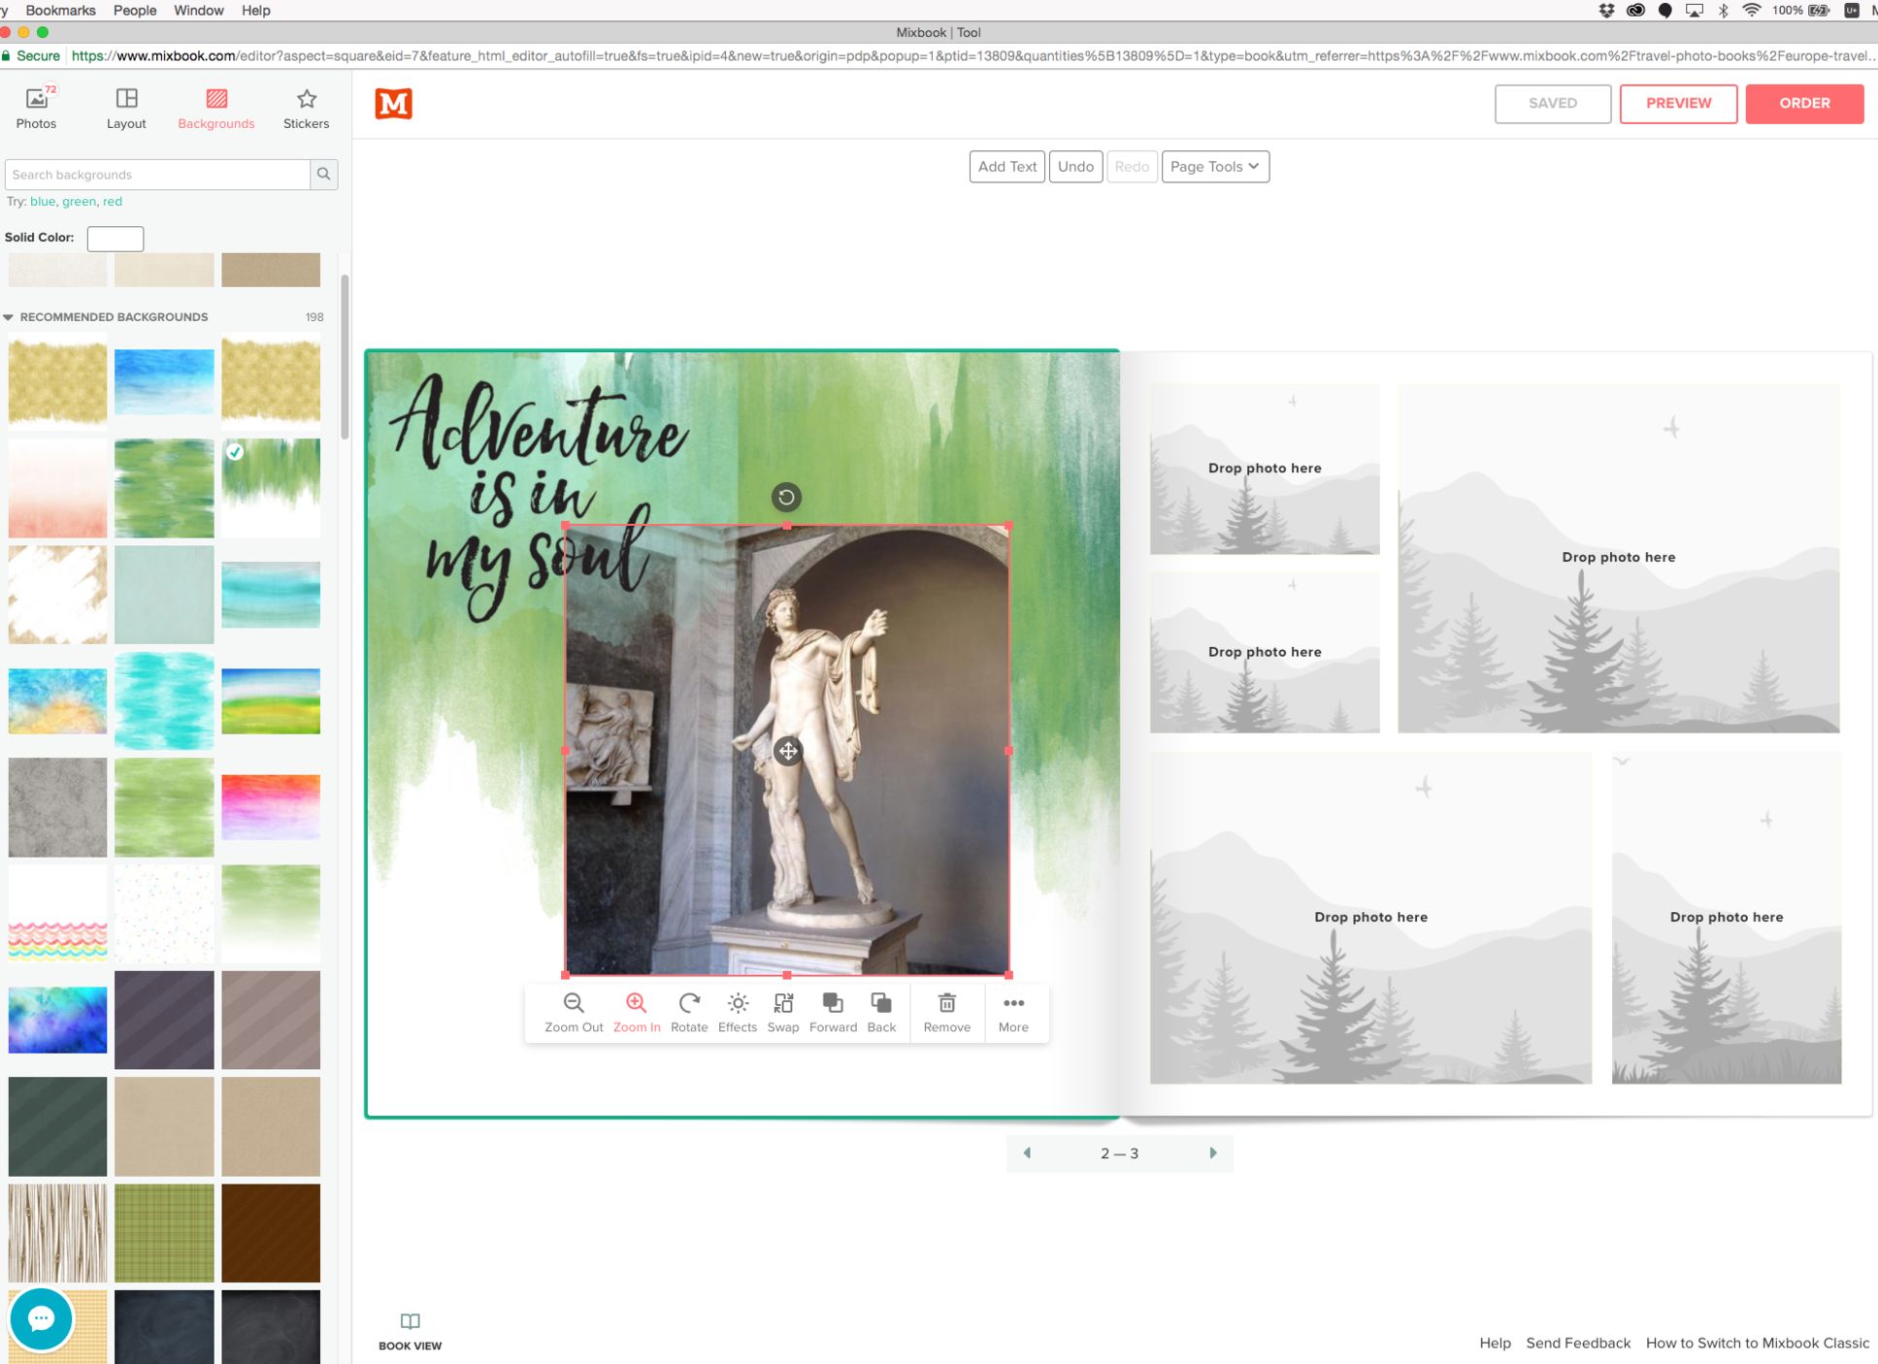Viewport: 1878px width, 1364px height.
Task: Select the Zoom In tool
Action: click(x=636, y=1012)
